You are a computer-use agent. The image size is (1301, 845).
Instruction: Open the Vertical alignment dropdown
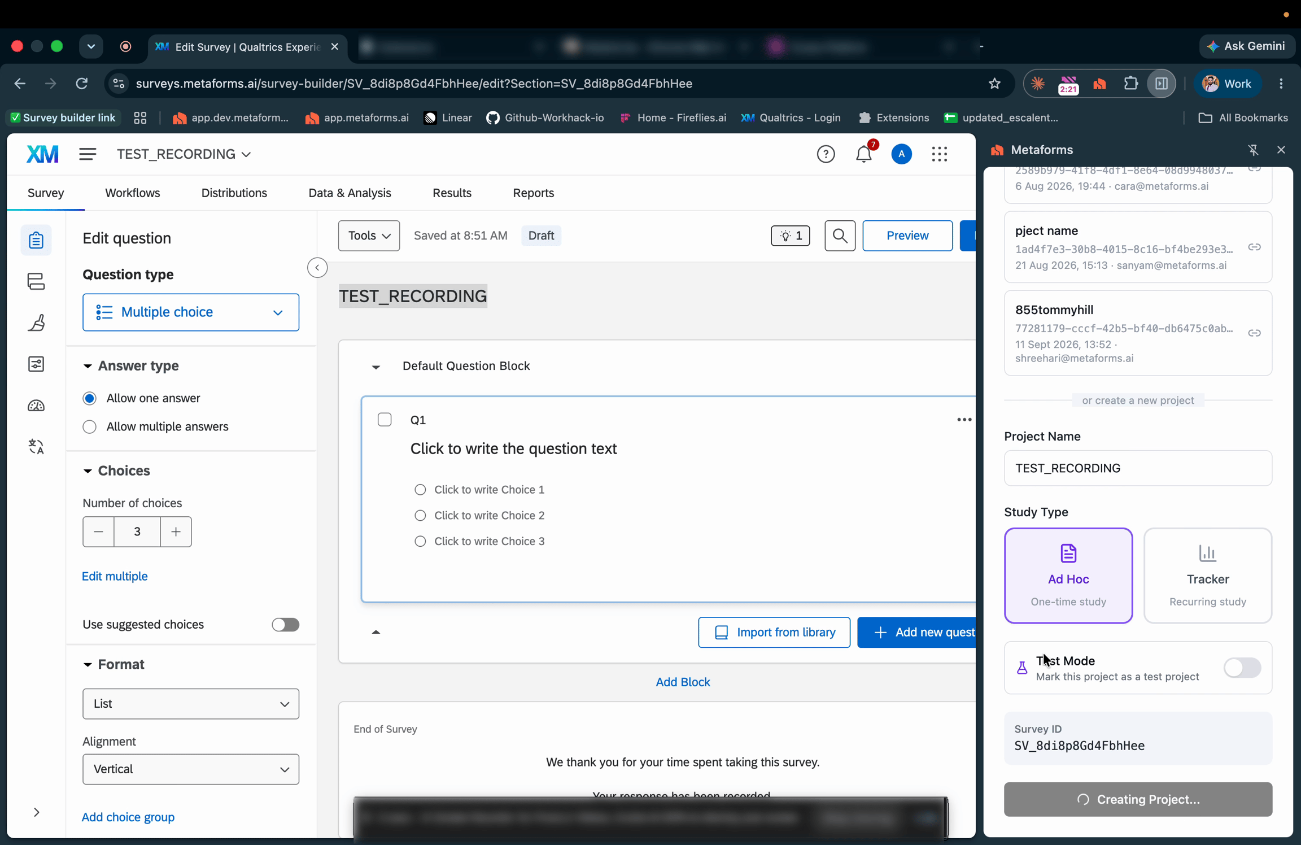[191, 769]
